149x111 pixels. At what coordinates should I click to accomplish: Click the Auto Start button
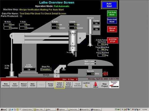click(x=109, y=5)
